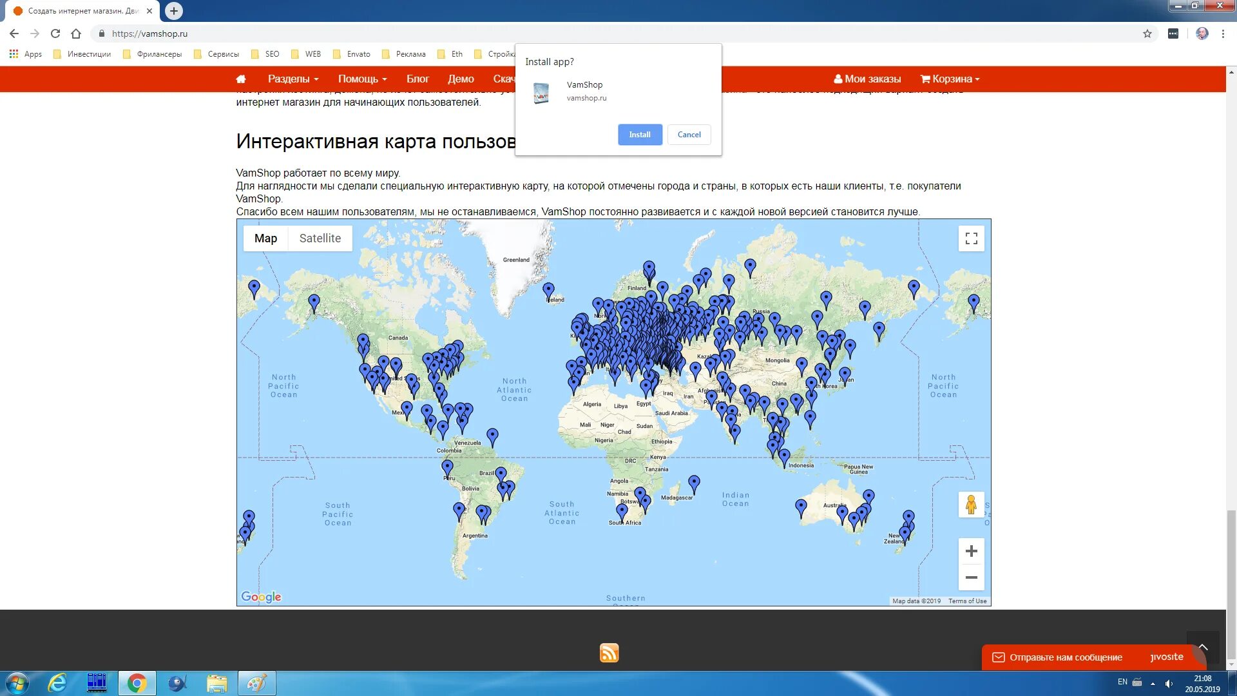This screenshot has width=1237, height=696.
Task: Expand the Помощь dropdown menu
Action: 362,79
